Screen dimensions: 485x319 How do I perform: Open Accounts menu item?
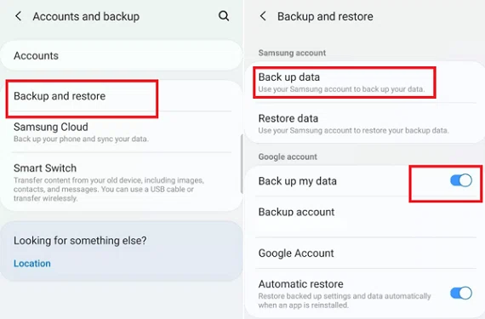click(x=121, y=55)
